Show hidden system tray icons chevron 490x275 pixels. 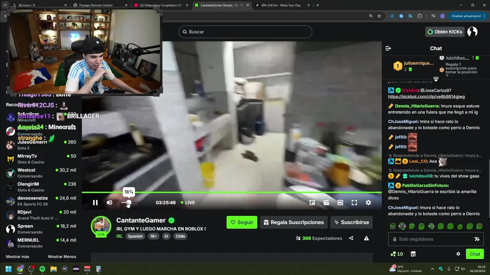coord(433,269)
